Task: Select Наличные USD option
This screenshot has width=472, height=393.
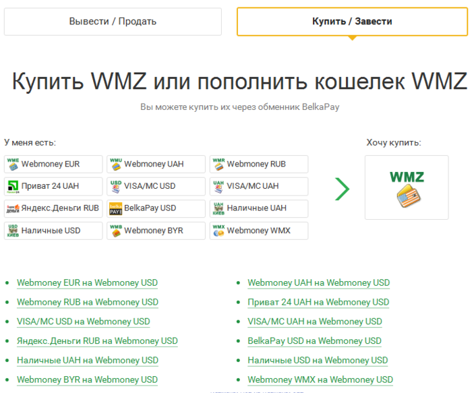Action: click(x=53, y=231)
